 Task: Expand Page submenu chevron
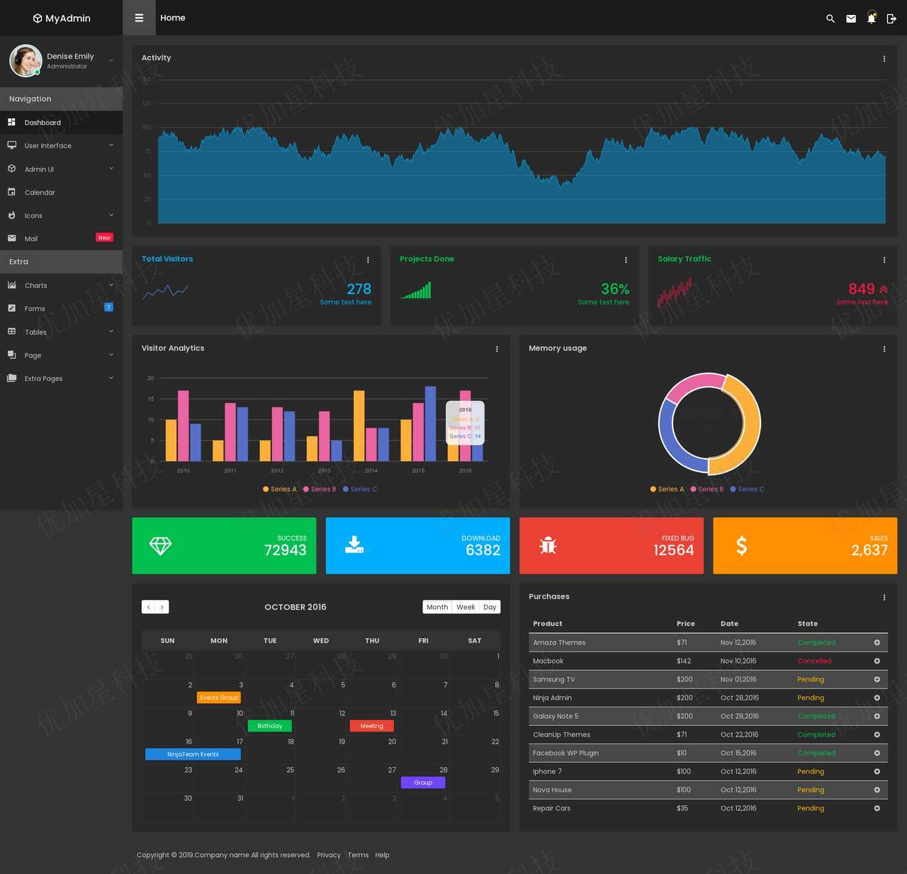pos(111,355)
